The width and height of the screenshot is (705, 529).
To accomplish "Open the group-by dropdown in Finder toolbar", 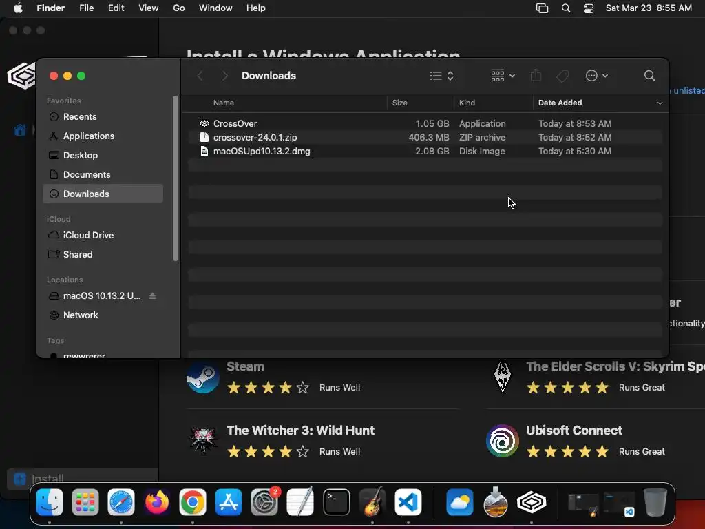I will click(503, 76).
